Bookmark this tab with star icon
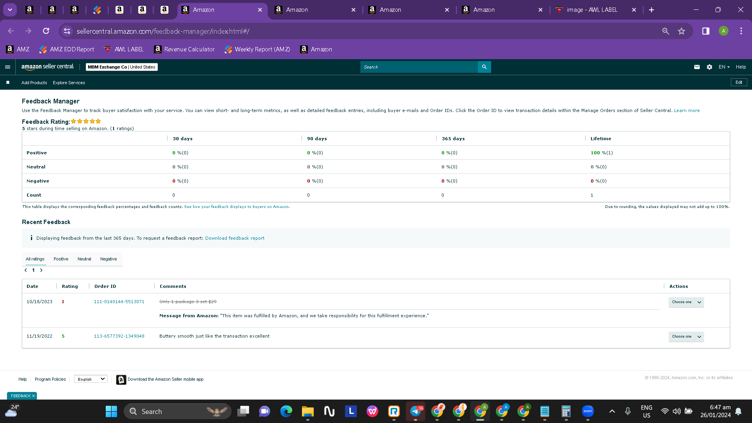This screenshot has width=752, height=423. (x=681, y=31)
